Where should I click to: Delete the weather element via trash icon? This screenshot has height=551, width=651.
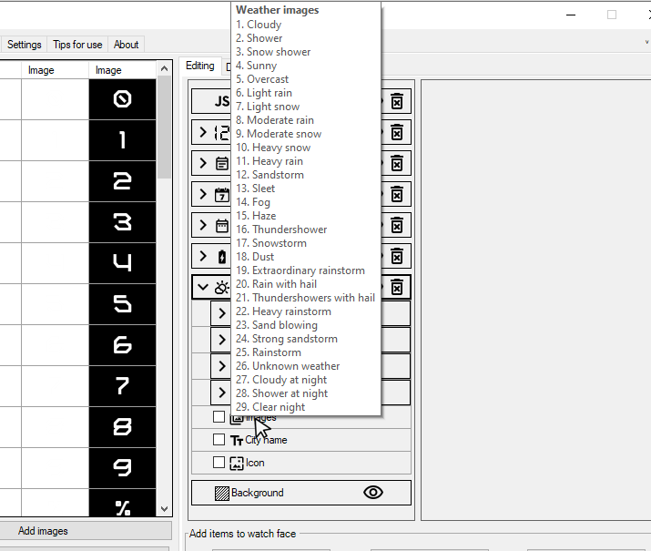(397, 287)
